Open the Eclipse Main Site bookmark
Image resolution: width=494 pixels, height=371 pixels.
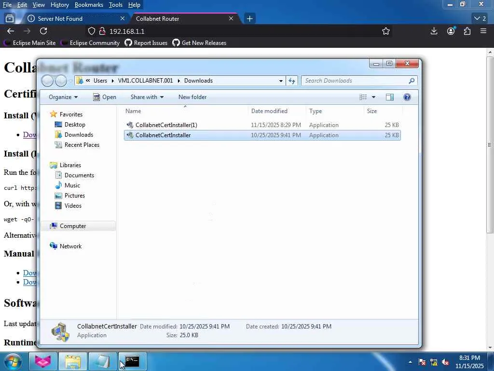pyautogui.click(x=30, y=43)
